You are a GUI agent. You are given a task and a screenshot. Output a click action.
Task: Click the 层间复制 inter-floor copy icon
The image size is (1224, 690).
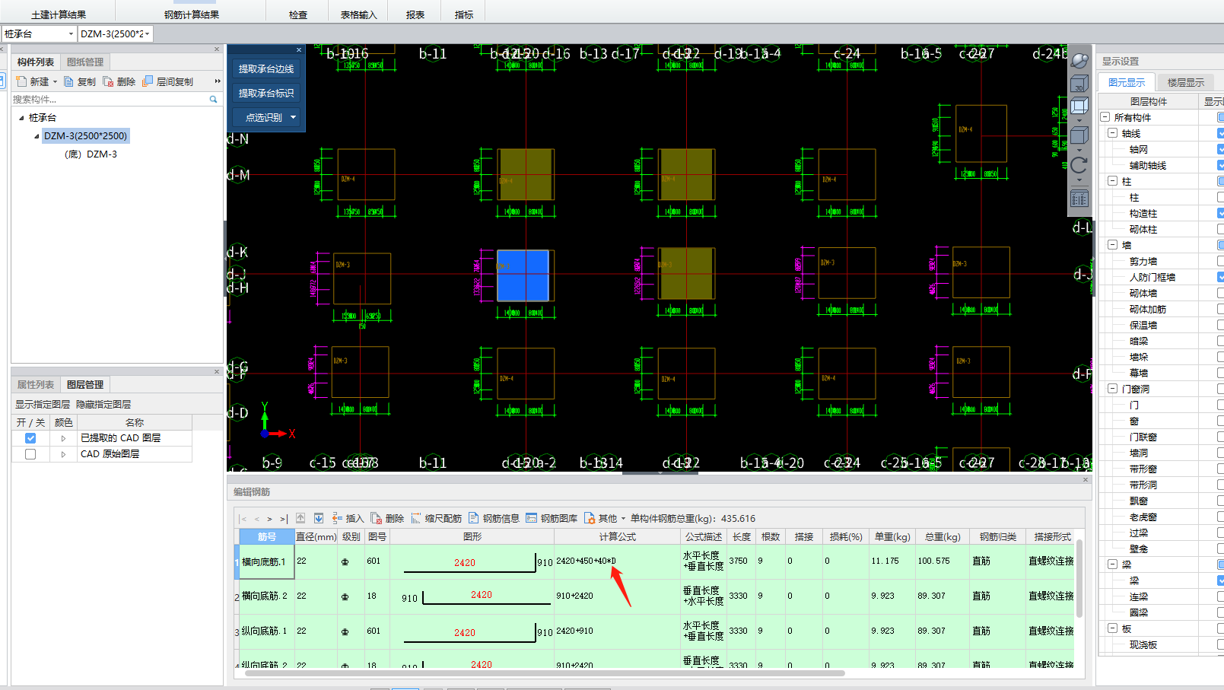pos(148,81)
